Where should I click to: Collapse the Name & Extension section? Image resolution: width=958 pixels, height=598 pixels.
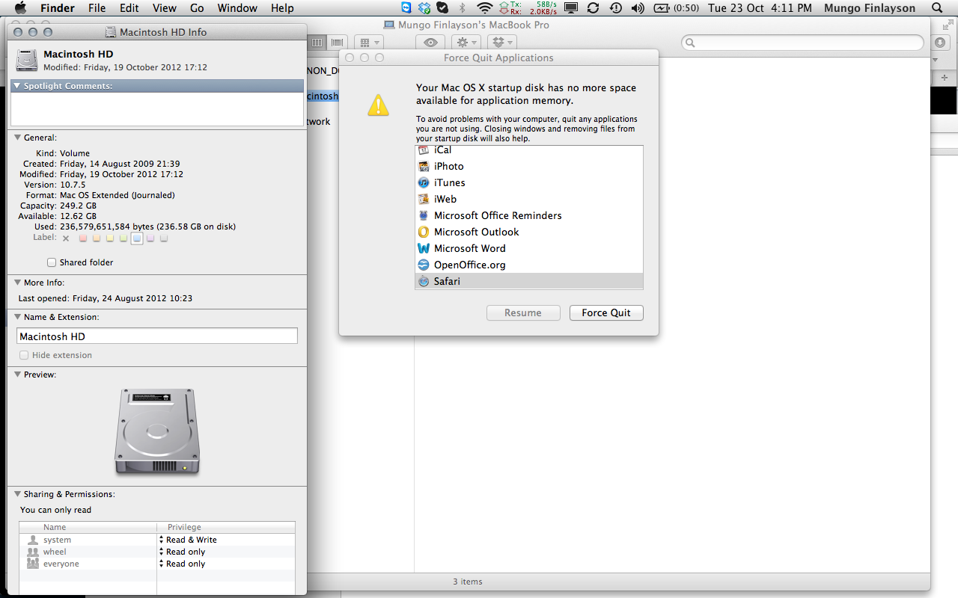[17, 317]
